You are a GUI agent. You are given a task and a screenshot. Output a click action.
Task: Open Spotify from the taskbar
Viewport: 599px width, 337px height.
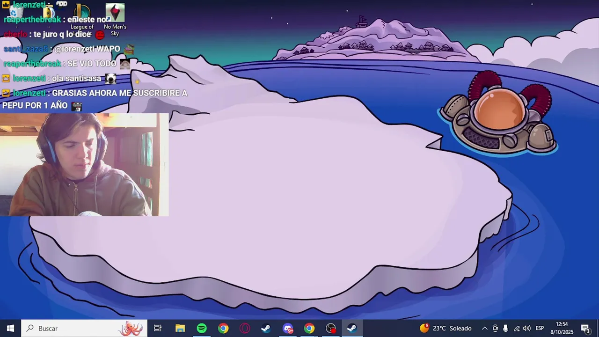click(202, 328)
